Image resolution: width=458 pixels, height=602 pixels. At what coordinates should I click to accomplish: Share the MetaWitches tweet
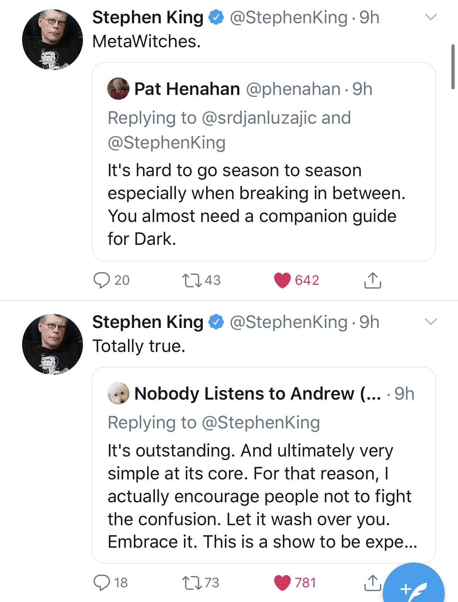tap(372, 280)
